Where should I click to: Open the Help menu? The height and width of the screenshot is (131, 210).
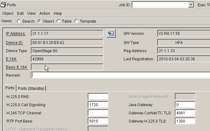tap(58, 14)
